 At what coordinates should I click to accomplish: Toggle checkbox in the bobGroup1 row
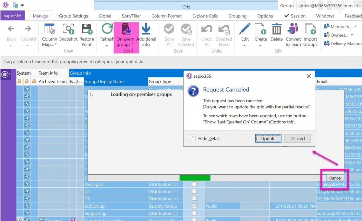point(194,206)
